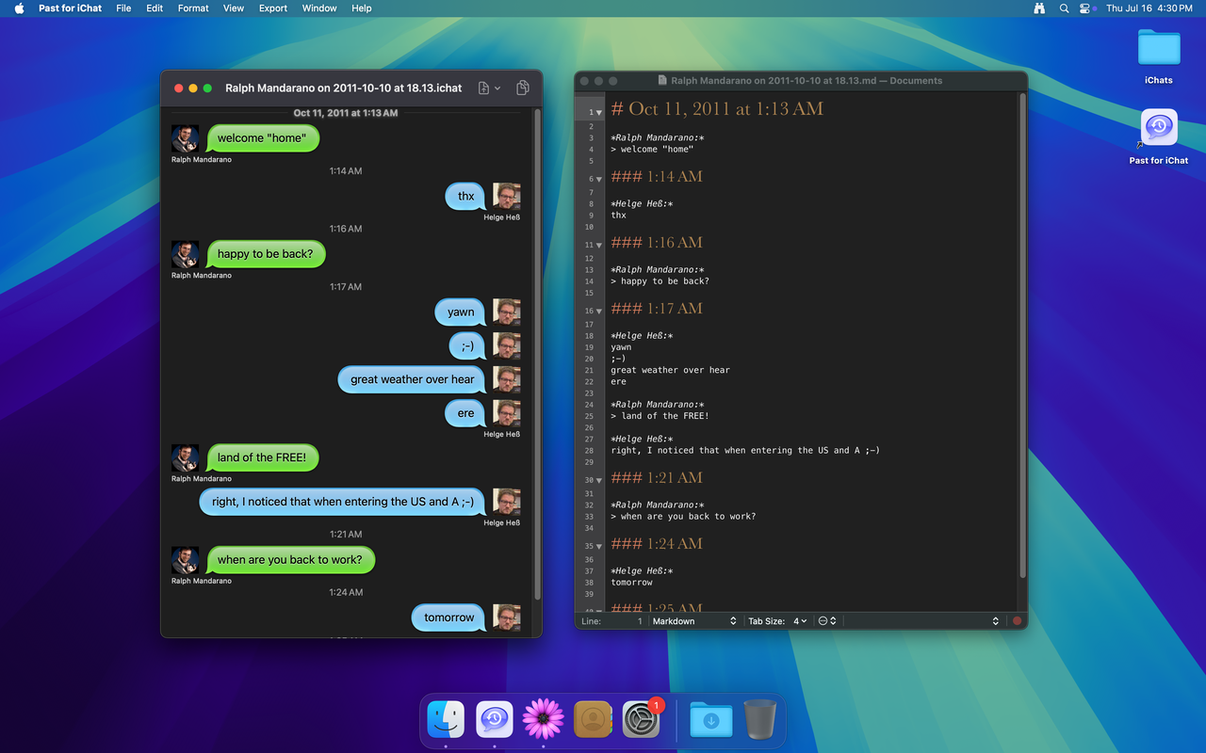1206x753 pixels.
Task: Click the chat transcript vertical scrollbar
Action: tap(537, 353)
